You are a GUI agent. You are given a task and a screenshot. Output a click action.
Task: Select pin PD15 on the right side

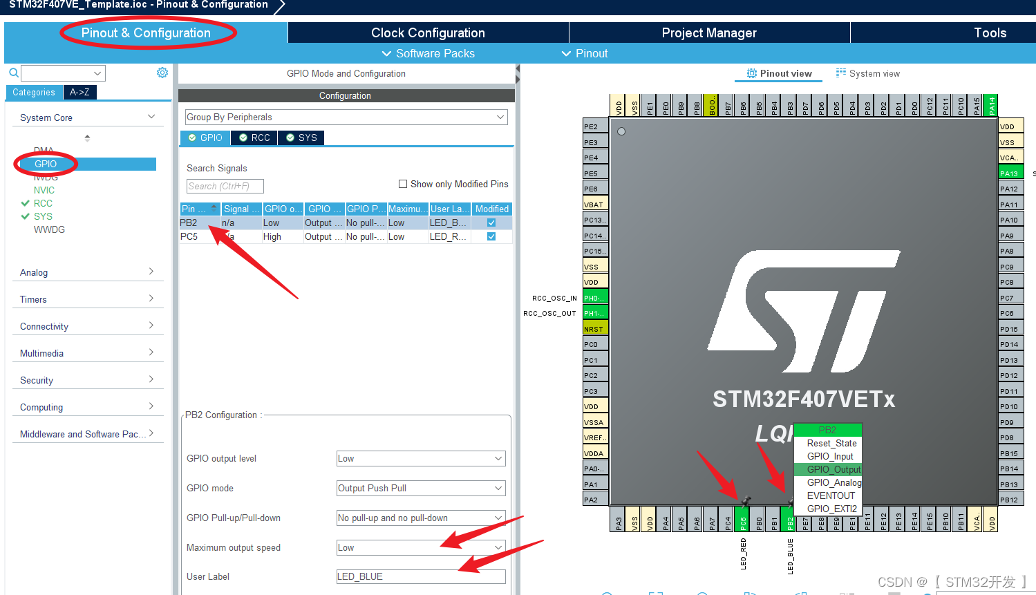1010,328
